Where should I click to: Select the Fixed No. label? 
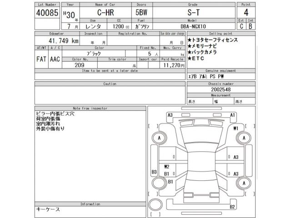coord(148,48)
